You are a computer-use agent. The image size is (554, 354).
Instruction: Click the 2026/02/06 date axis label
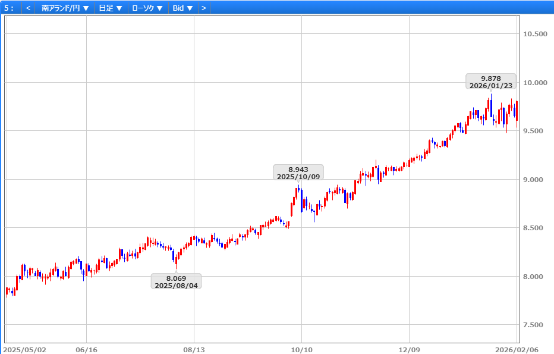click(517, 349)
